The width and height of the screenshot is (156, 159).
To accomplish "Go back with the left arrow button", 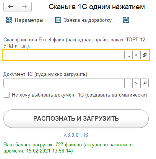I will click(11, 7).
